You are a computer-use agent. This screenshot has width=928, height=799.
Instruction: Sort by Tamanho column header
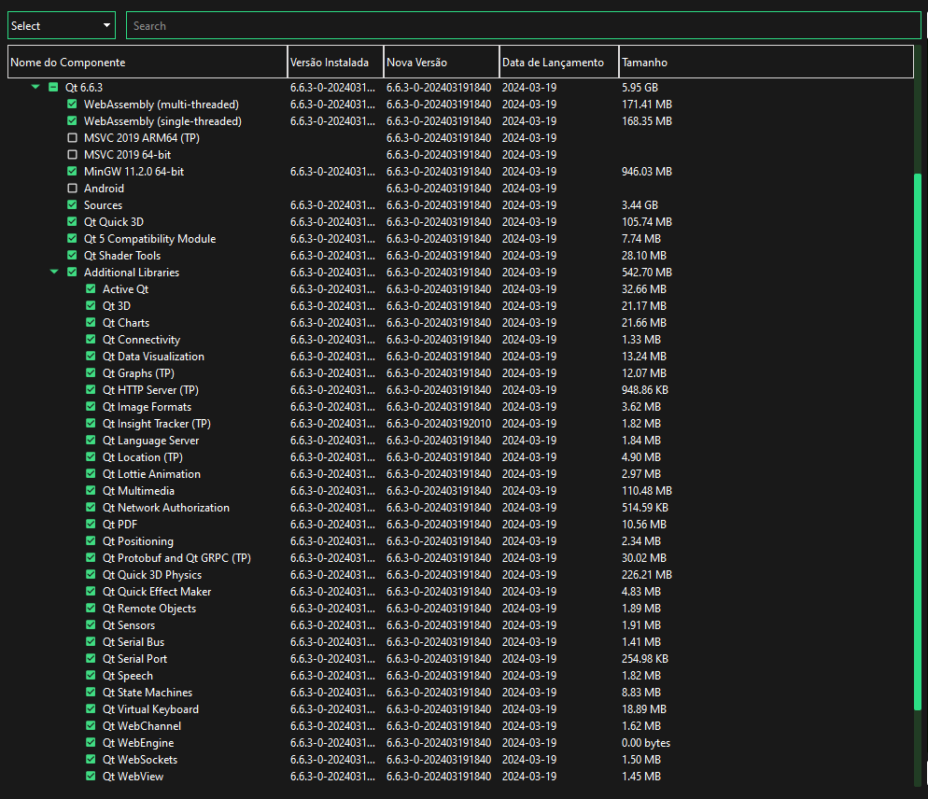(766, 63)
